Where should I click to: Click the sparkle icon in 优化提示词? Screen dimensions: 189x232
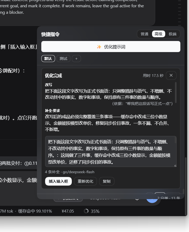(99, 47)
